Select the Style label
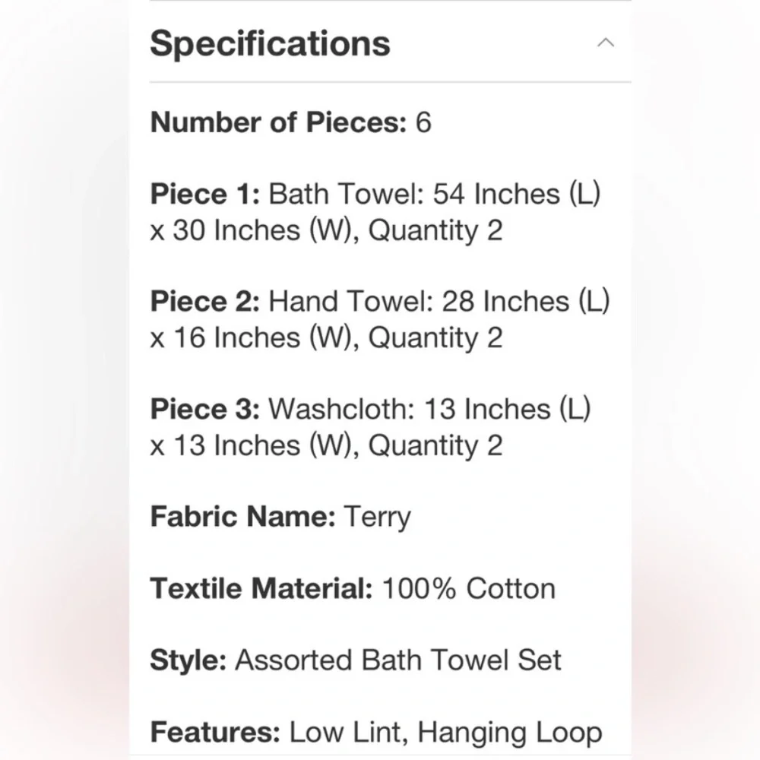 point(188,660)
